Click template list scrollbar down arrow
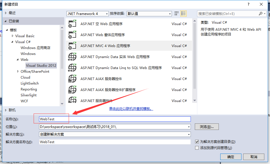Screen dimensions: 270x164 195,101
